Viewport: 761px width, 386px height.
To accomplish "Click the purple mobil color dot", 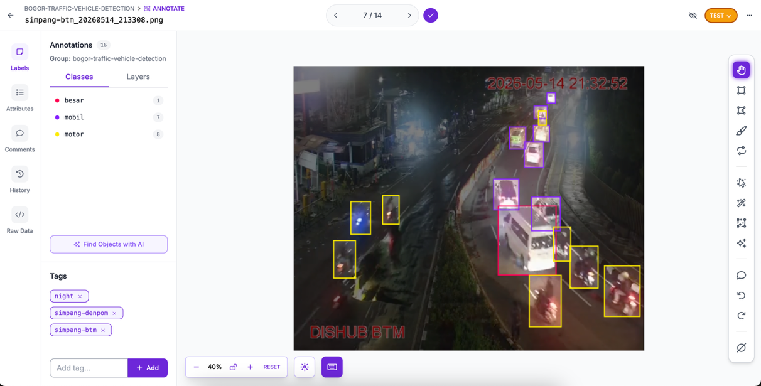I will point(57,117).
